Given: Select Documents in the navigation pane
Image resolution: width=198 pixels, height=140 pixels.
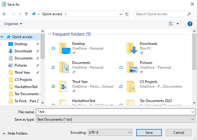Looking at the screenshot, I should [x=23, y=58].
